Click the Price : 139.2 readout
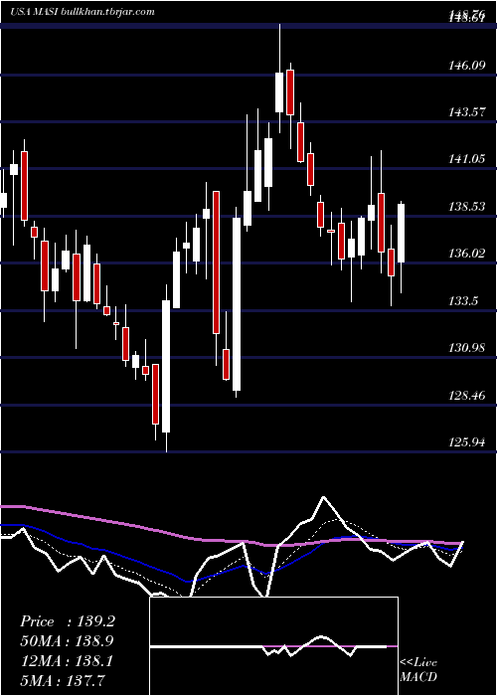 (x=68, y=621)
